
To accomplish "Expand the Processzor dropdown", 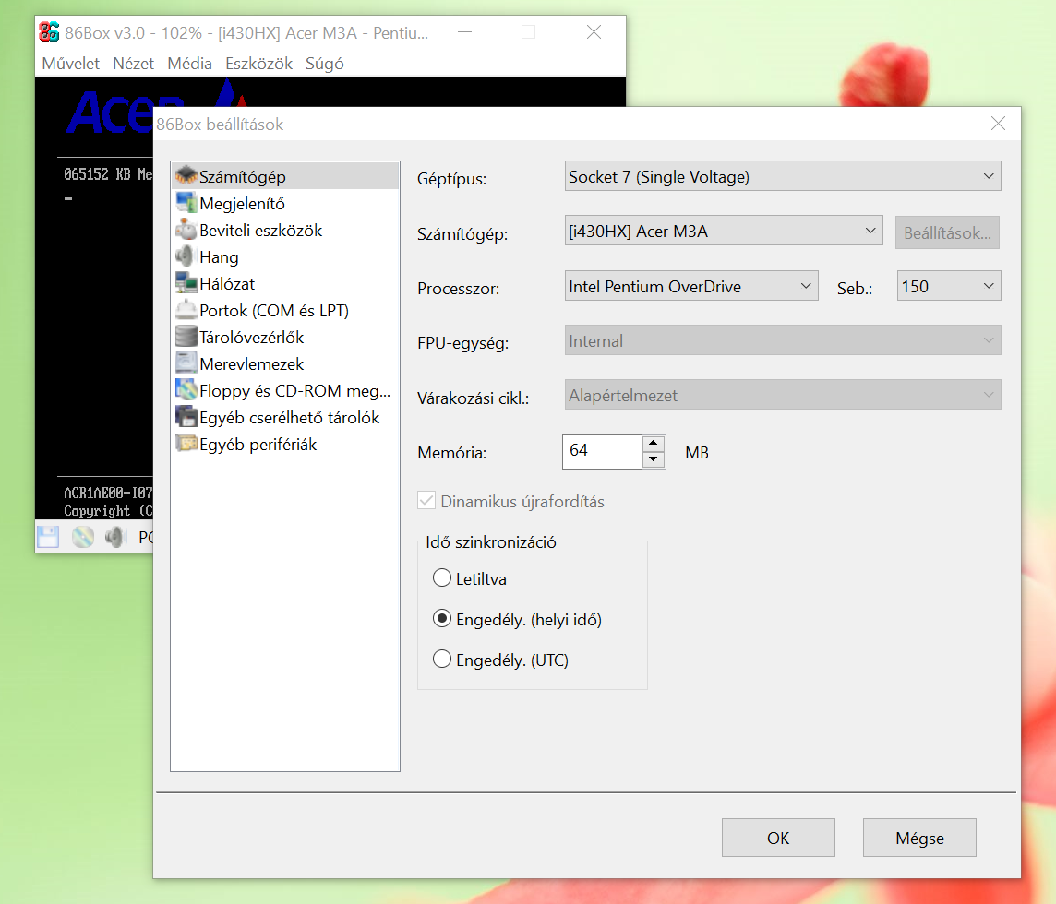I will pos(691,286).
